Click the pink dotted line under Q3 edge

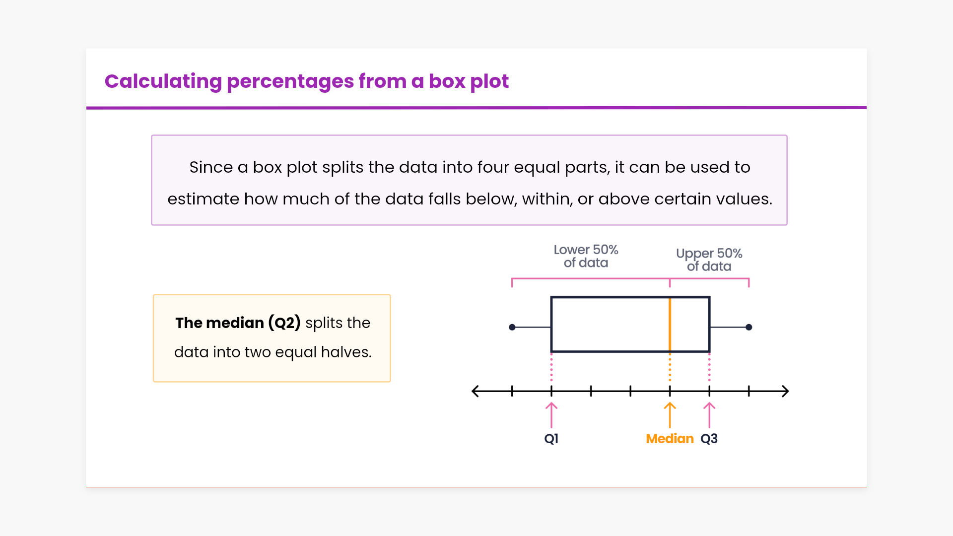[709, 367]
